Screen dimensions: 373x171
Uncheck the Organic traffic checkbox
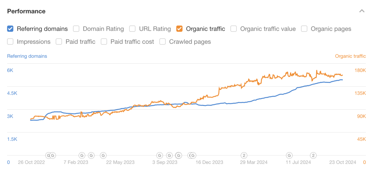click(179, 29)
